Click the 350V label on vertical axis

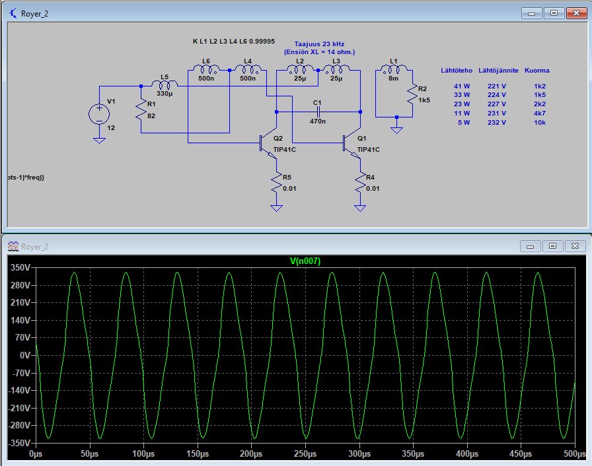[19, 268]
